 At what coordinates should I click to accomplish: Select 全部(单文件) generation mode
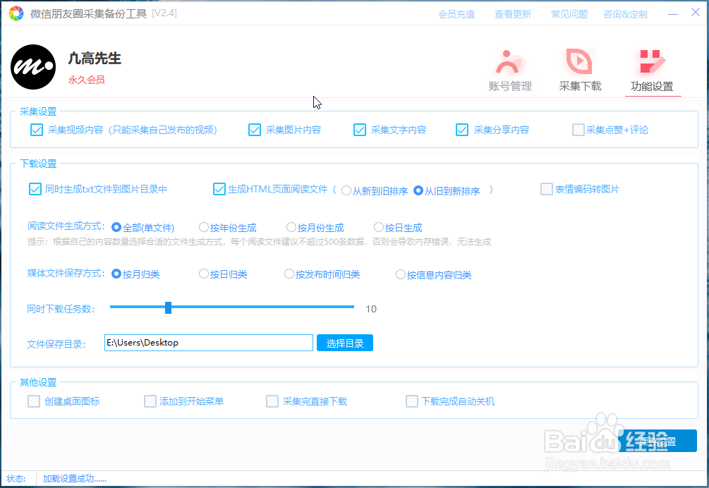pyautogui.click(x=116, y=227)
